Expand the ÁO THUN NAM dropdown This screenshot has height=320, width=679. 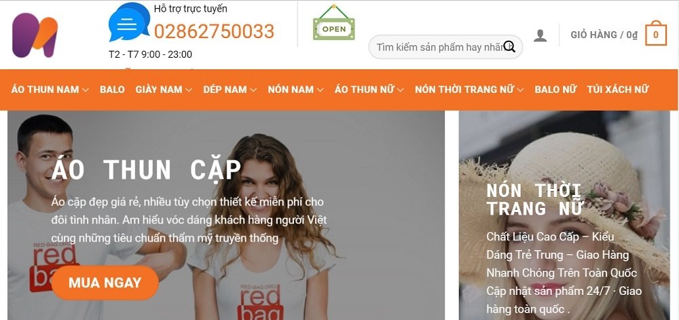pos(50,90)
